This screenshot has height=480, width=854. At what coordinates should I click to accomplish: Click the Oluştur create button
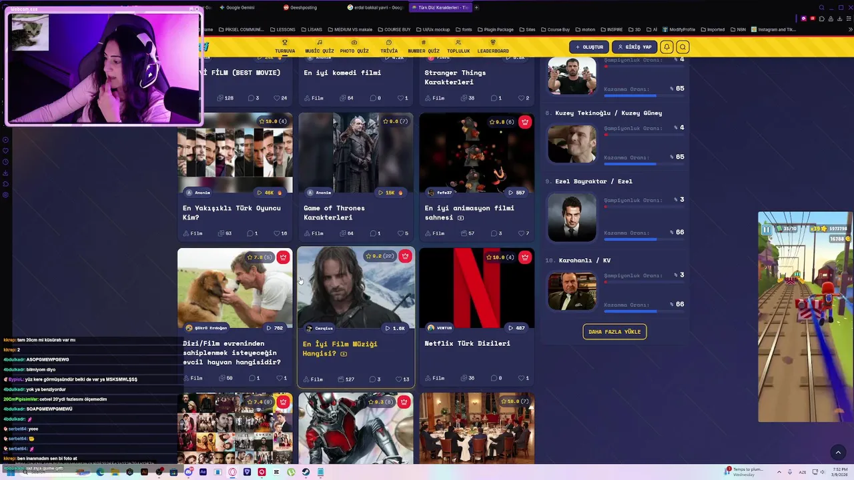tap(589, 47)
